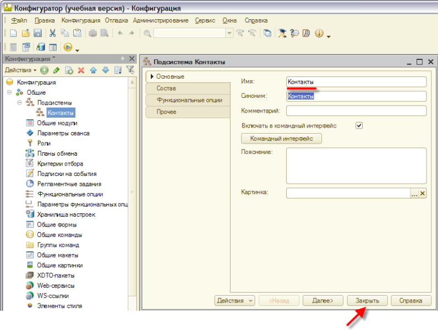Viewport: 438px width, 330px height.
Task: Open the Действия dropdown in the Configuration panel
Action: 20,70
